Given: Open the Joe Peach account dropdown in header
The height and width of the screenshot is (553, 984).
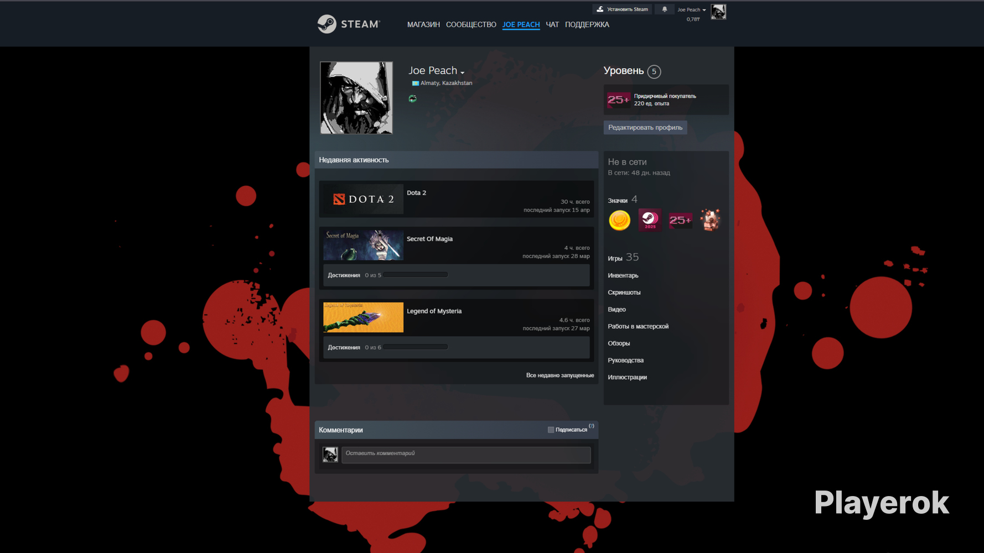Looking at the screenshot, I should click(692, 10).
